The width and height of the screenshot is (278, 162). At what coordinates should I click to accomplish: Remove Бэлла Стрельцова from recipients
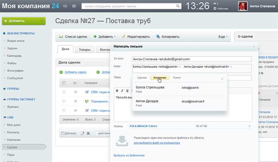(x=180, y=67)
